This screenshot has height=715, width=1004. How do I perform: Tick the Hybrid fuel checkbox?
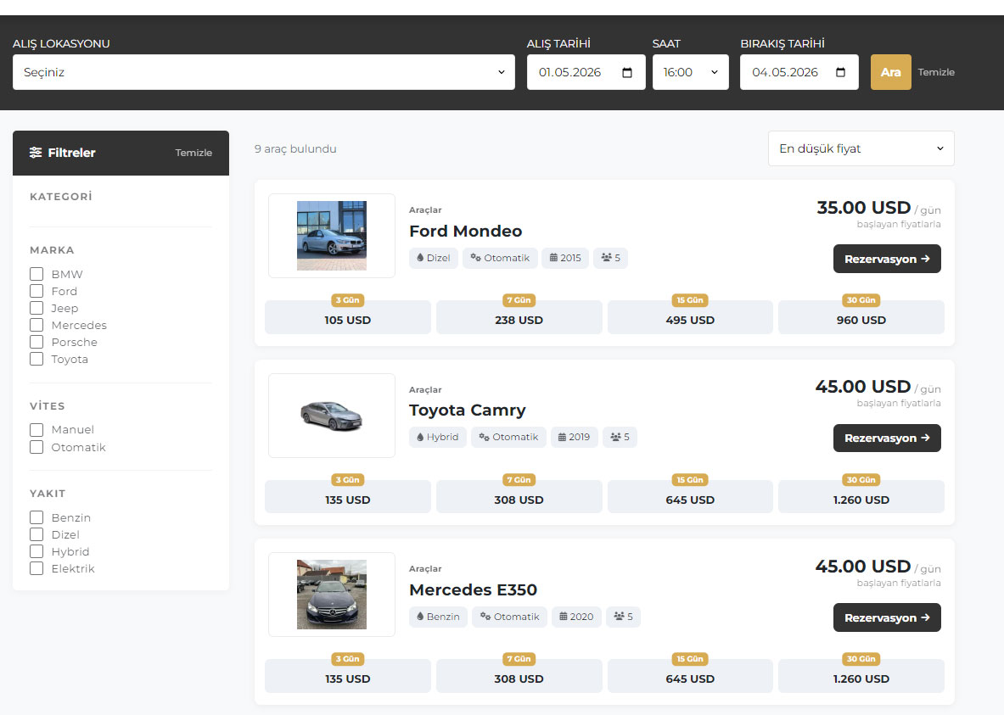36,551
